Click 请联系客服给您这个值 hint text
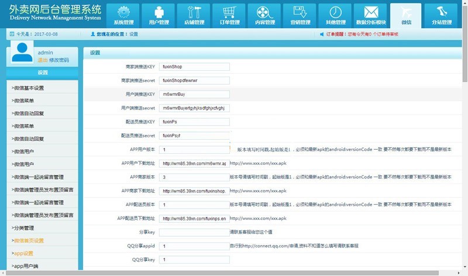 tap(251, 232)
